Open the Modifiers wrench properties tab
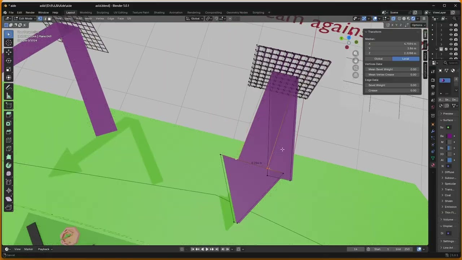462x260 pixels. [433, 131]
